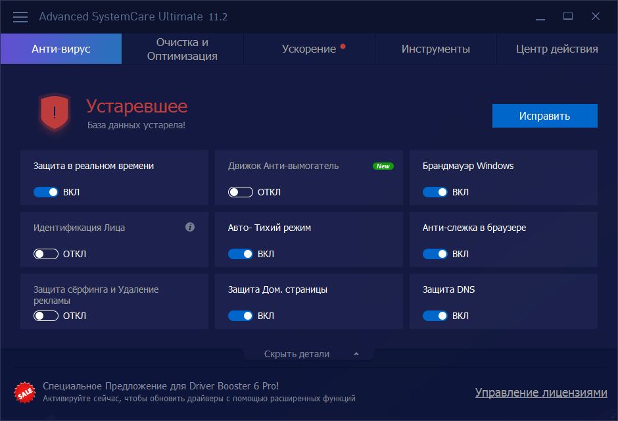Turn on Защита сёрфинга и Удаление рекламы
The width and height of the screenshot is (618, 421).
tap(46, 316)
